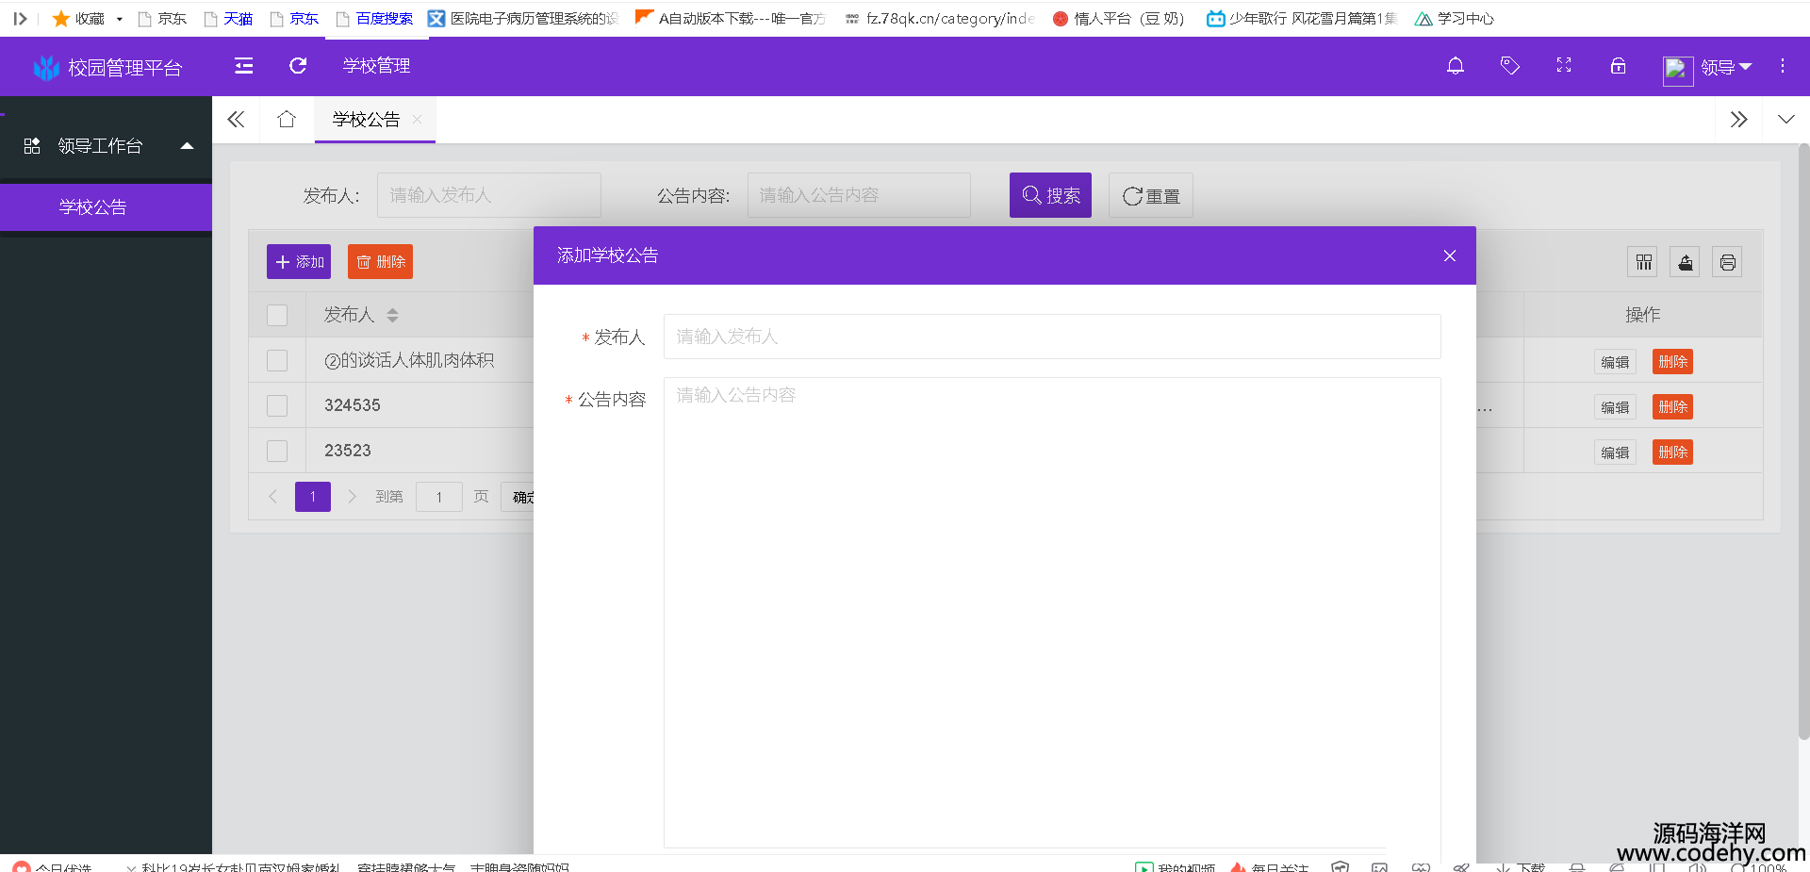Open the 领导 user dropdown
Image resolution: width=1810 pixels, height=872 pixels.
[1726, 68]
